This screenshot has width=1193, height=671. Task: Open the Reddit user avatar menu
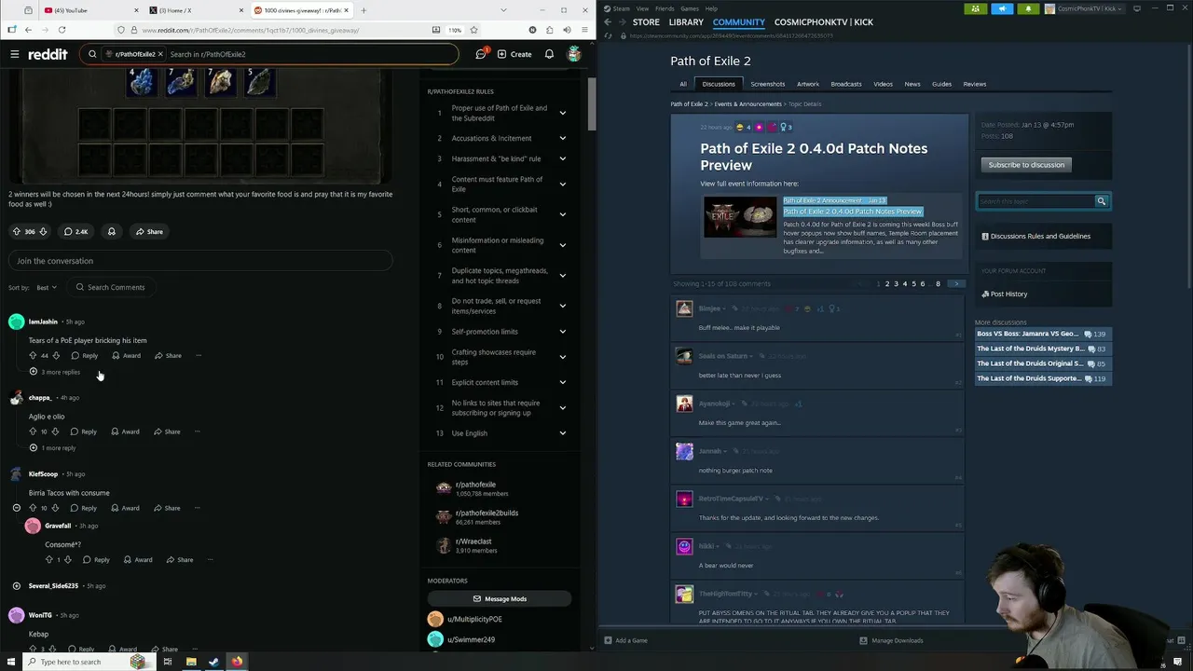tap(574, 54)
